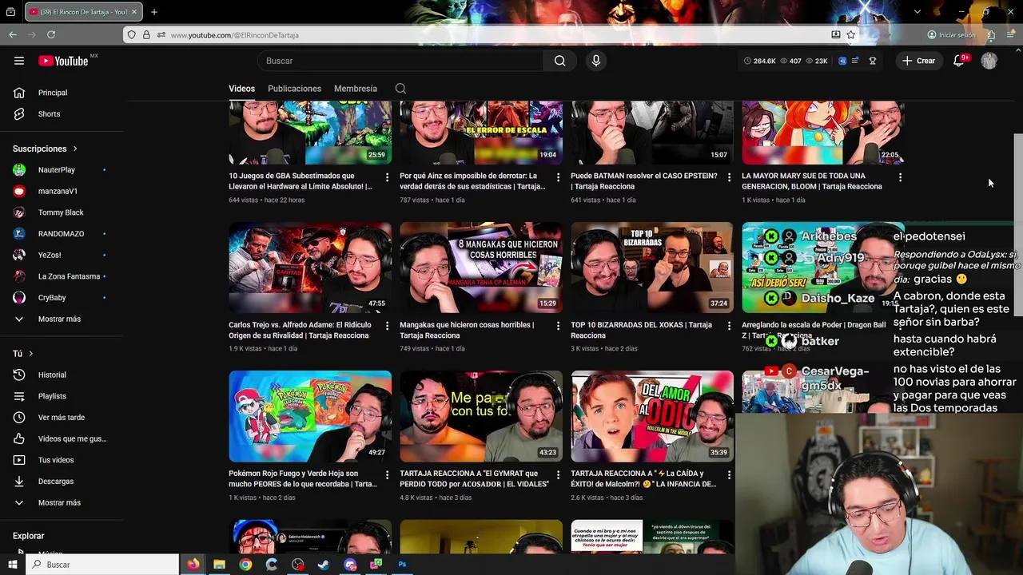This screenshot has height=575, width=1023.
Task: Open the browser list-all-tabs dropdown arrow
Action: (x=918, y=12)
